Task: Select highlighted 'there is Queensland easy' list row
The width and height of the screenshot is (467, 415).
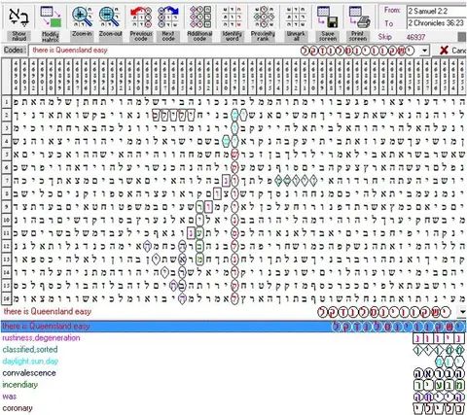Action: (x=233, y=327)
